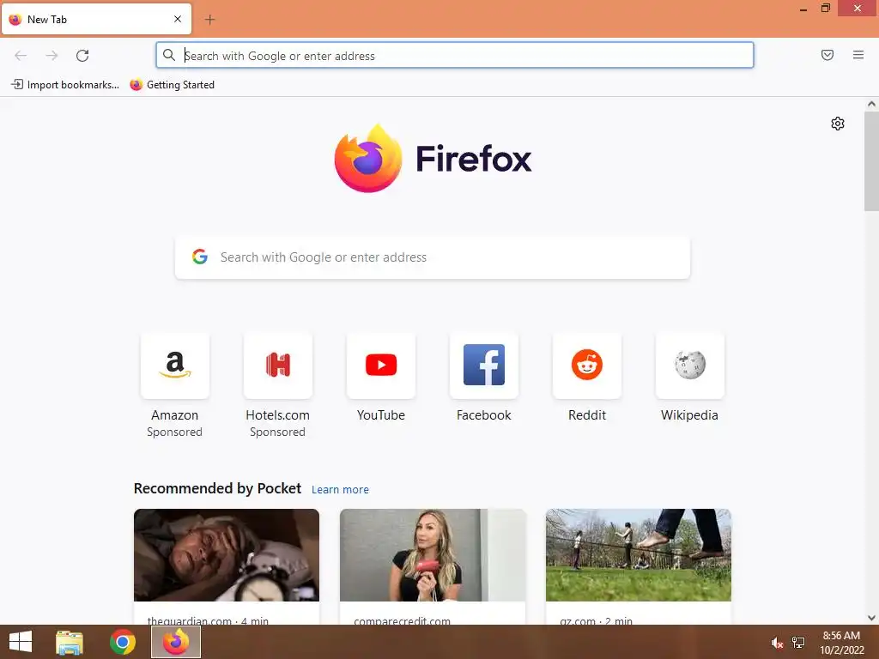Minimize the Firefox window

click(x=803, y=9)
